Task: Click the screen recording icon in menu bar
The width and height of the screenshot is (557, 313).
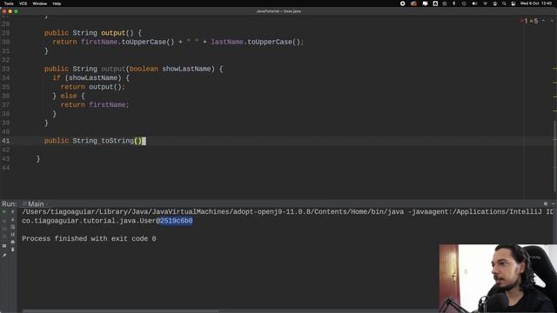Action: coord(402,3)
